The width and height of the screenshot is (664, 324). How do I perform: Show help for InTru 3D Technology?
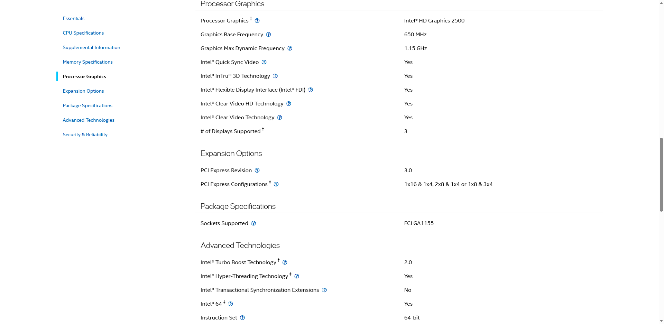coord(275,76)
